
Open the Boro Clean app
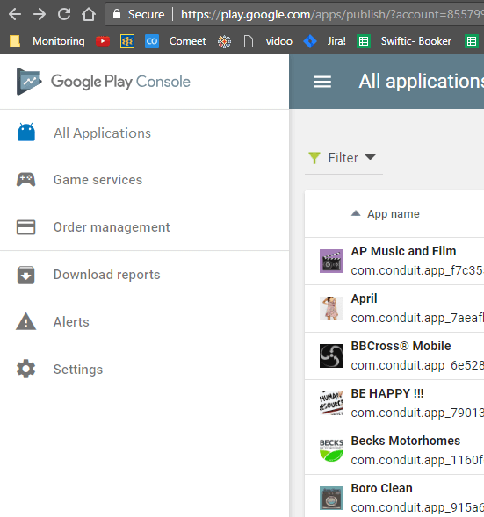[382, 488]
